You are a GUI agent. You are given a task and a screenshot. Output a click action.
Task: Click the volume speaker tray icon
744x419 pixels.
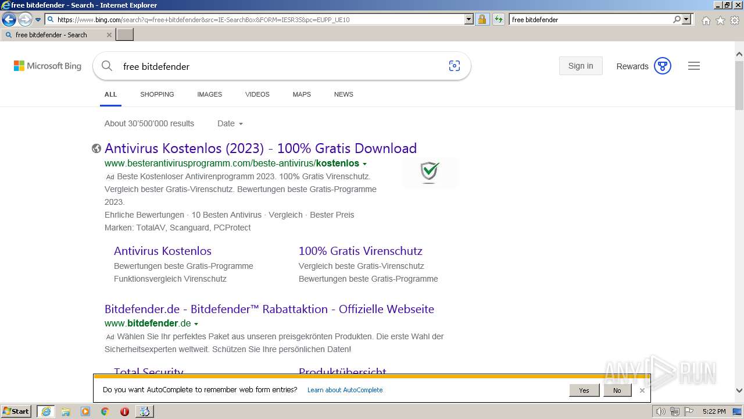660,411
